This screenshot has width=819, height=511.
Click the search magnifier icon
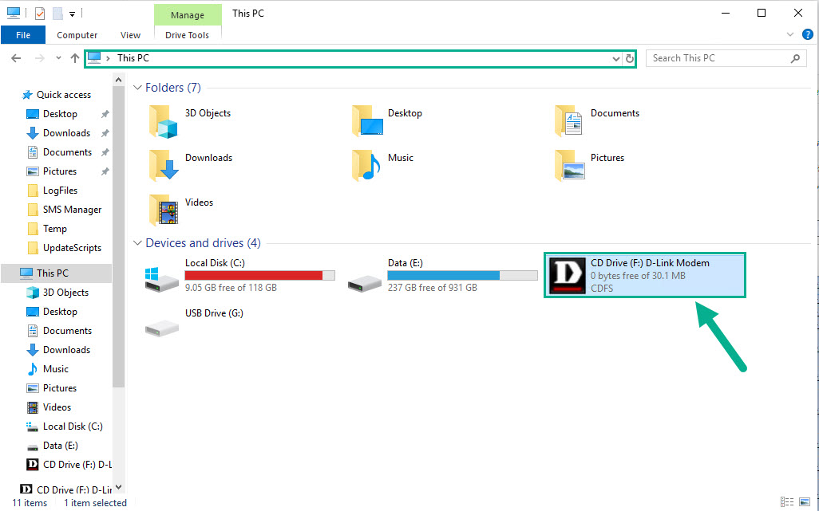(795, 58)
